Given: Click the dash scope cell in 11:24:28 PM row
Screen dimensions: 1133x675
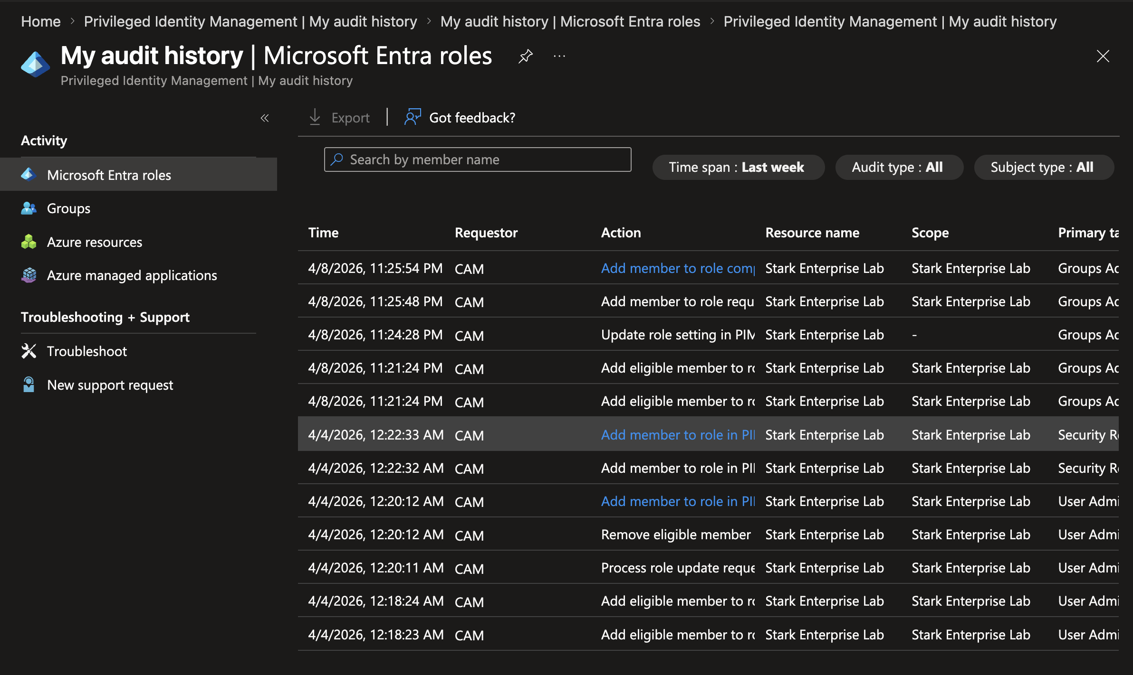Looking at the screenshot, I should [x=914, y=335].
